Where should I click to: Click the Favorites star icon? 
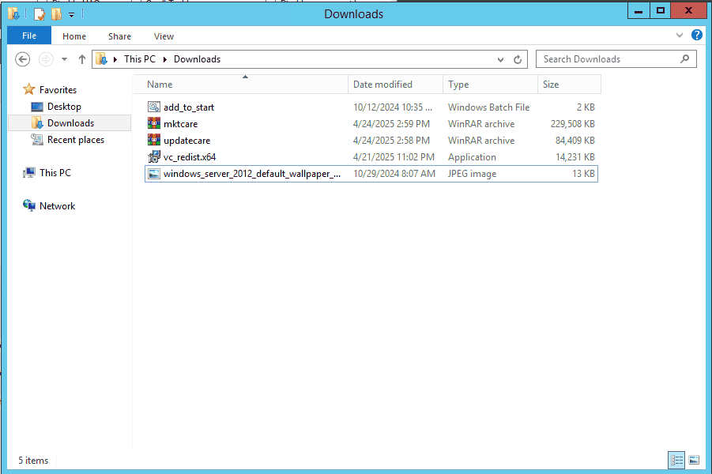(x=29, y=89)
